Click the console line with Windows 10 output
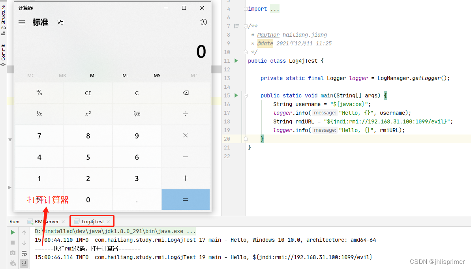 pyautogui.click(x=205, y=240)
